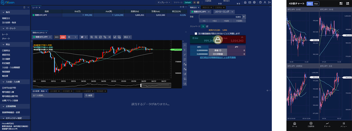Click the chart range navigator slider handle
Screen dimensions: 352x131
[x=141, y=85]
